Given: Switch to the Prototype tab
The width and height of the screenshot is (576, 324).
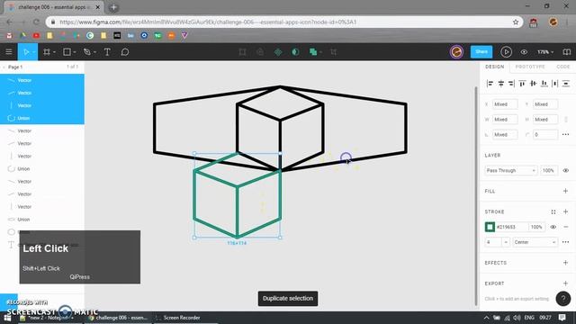Looking at the screenshot, I should tap(530, 67).
